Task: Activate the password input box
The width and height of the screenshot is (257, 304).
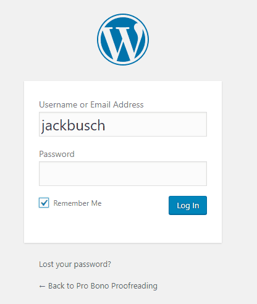Action: 123,174
